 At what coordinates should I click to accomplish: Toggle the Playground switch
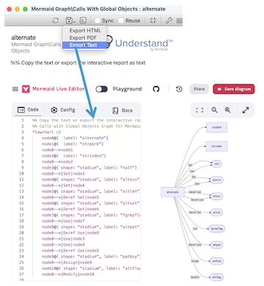click(101, 89)
